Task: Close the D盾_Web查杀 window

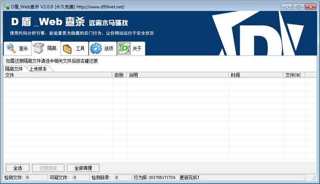Action: (311, 7)
